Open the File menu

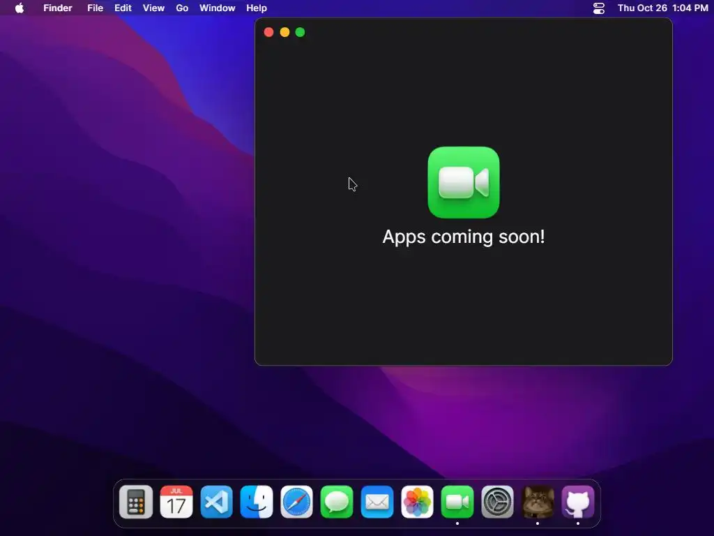(x=95, y=8)
